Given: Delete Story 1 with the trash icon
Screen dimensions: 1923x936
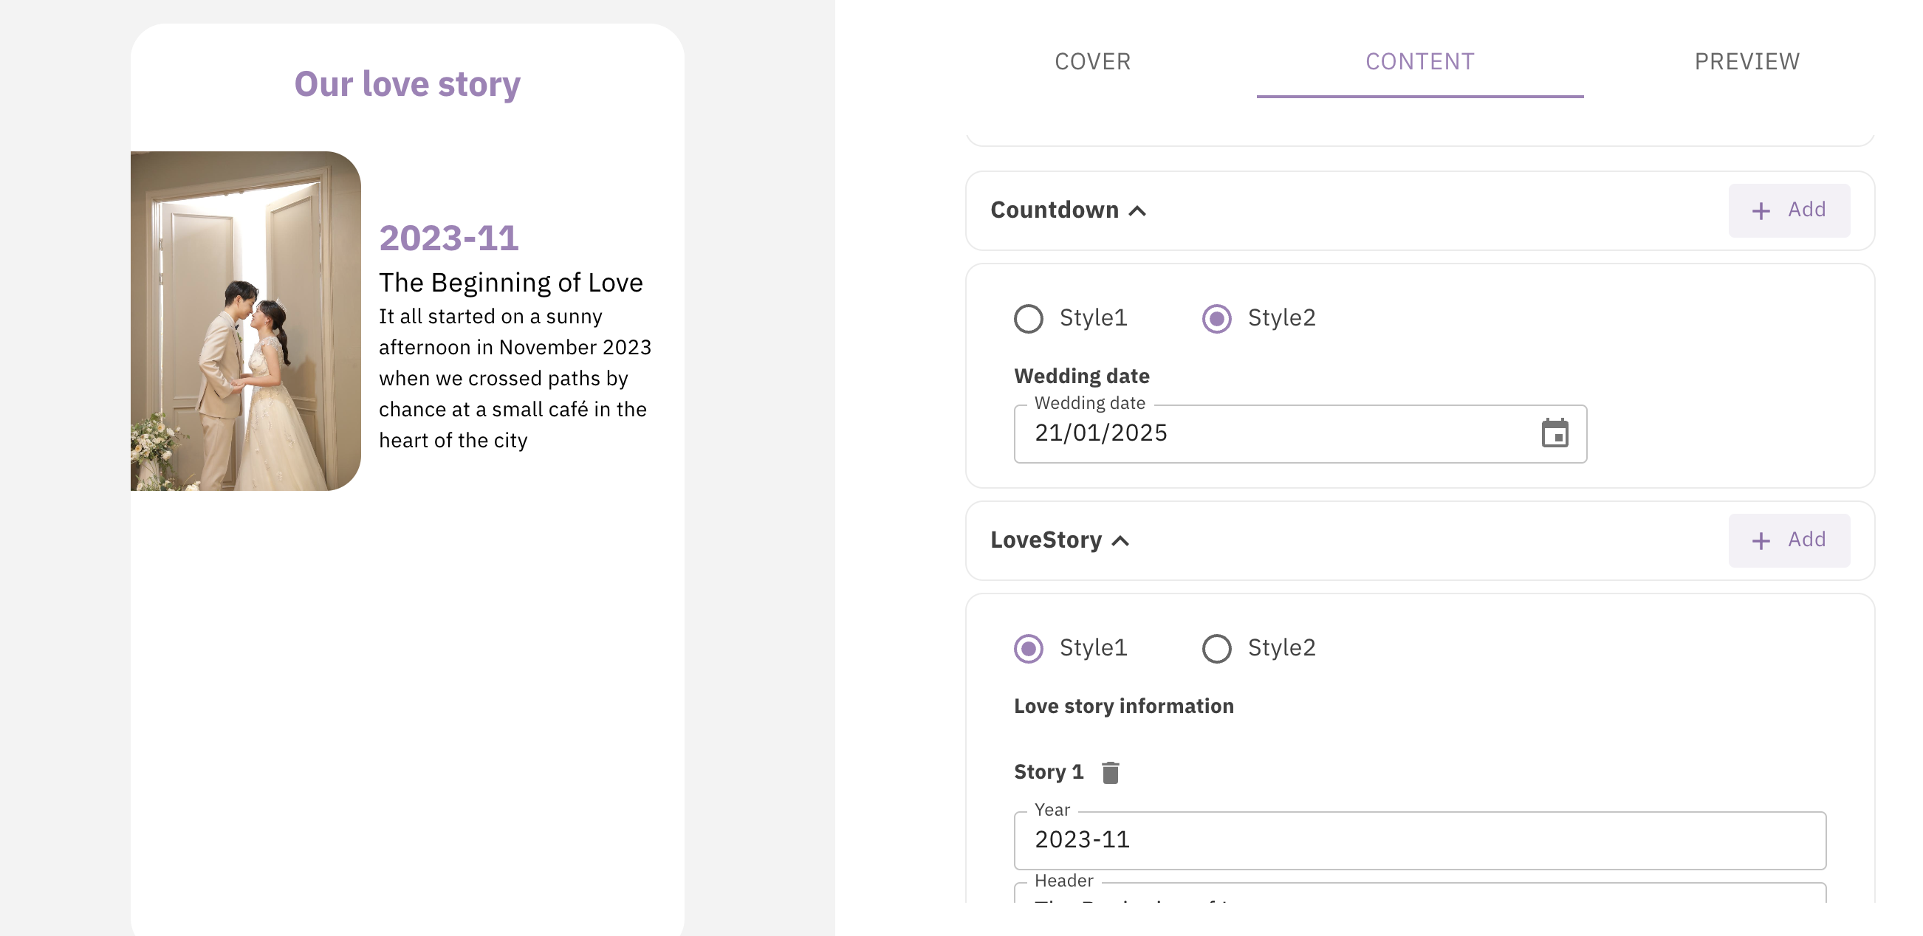Looking at the screenshot, I should [1110, 772].
